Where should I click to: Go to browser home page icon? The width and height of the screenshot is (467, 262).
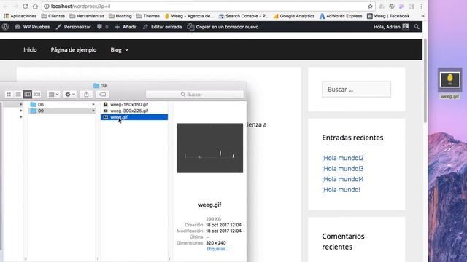tap(36, 7)
